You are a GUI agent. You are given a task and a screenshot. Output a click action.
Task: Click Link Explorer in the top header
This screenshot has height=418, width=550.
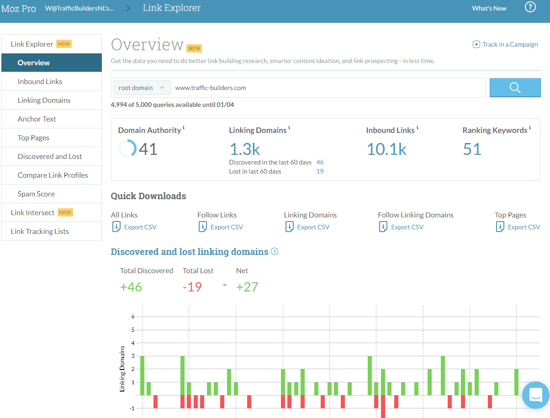click(x=171, y=8)
